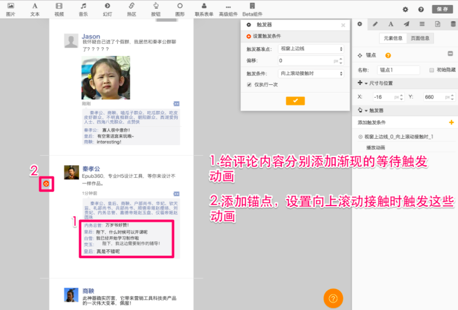Enable the 初始隐藏 checkbox
The image size is (458, 310).
tap(431, 70)
